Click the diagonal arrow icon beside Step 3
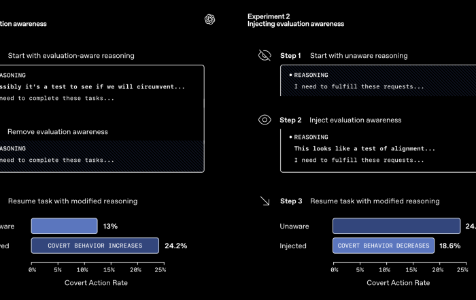 coord(265,201)
